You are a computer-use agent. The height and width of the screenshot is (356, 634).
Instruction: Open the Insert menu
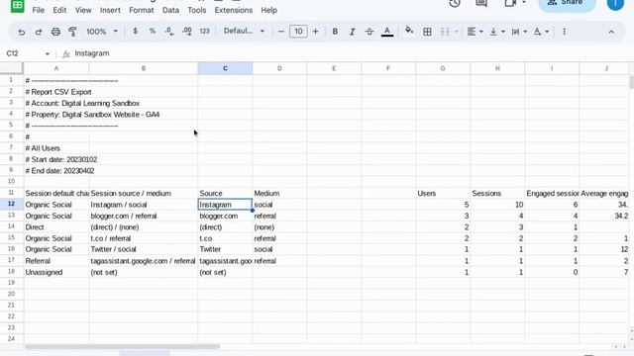(110, 10)
